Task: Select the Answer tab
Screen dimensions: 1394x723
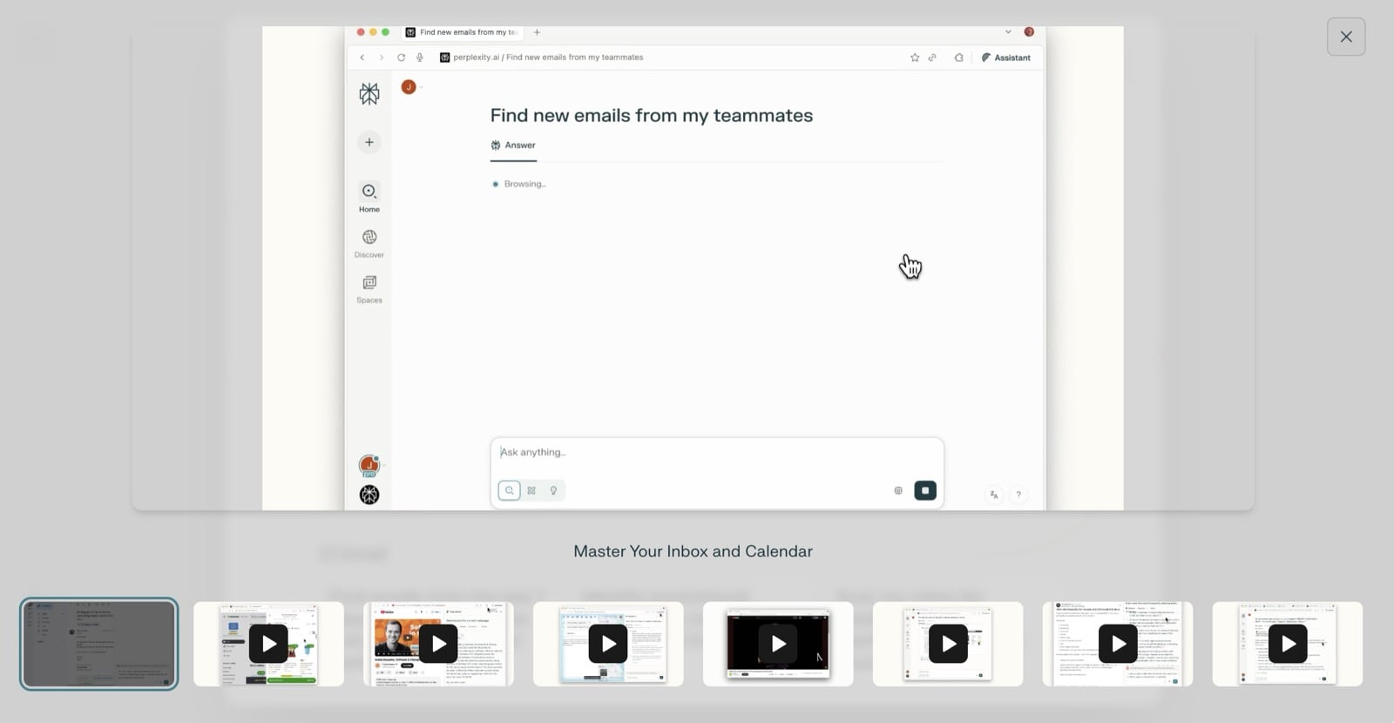Action: coord(513,145)
